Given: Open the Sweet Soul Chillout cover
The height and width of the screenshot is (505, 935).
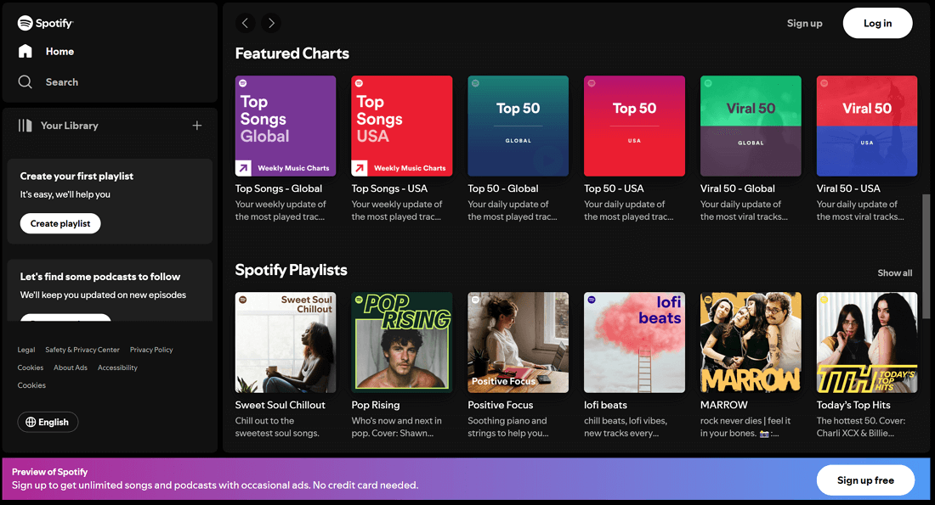Looking at the screenshot, I should pos(286,342).
